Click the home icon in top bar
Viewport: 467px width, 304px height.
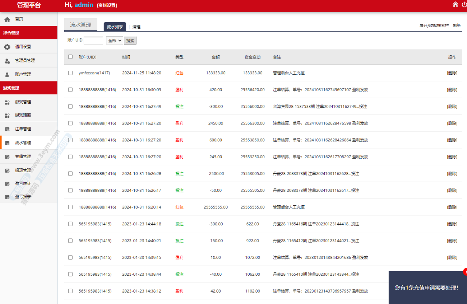pos(455,5)
